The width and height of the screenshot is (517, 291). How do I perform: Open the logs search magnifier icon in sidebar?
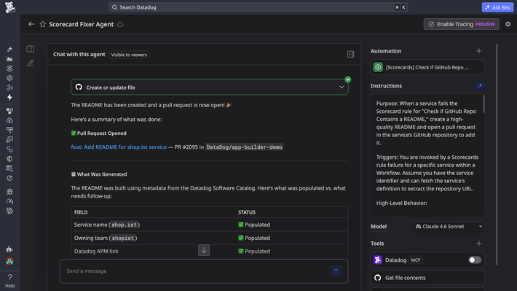(x=9, y=168)
